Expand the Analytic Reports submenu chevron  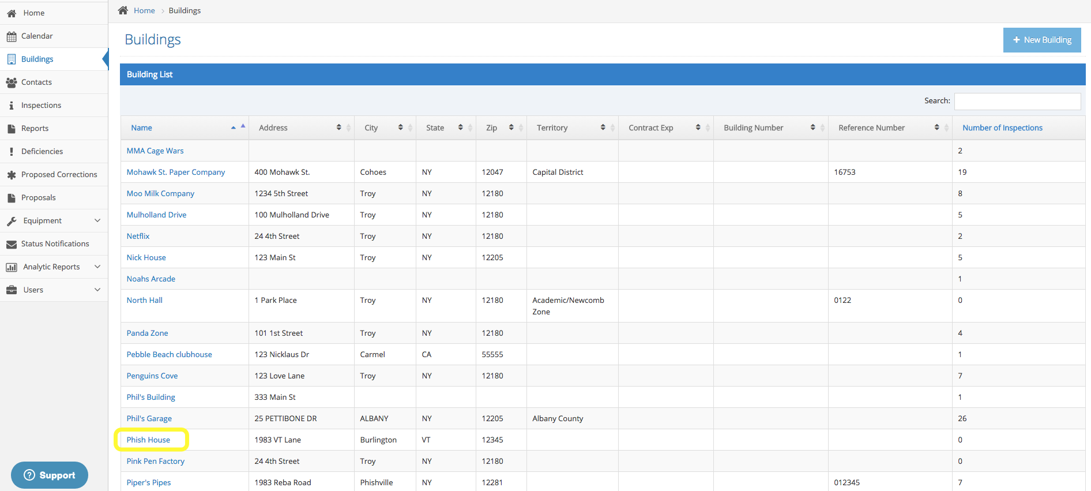(x=97, y=267)
